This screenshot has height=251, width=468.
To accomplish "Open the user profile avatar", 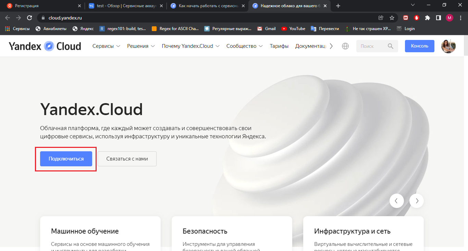I will [x=448, y=46].
